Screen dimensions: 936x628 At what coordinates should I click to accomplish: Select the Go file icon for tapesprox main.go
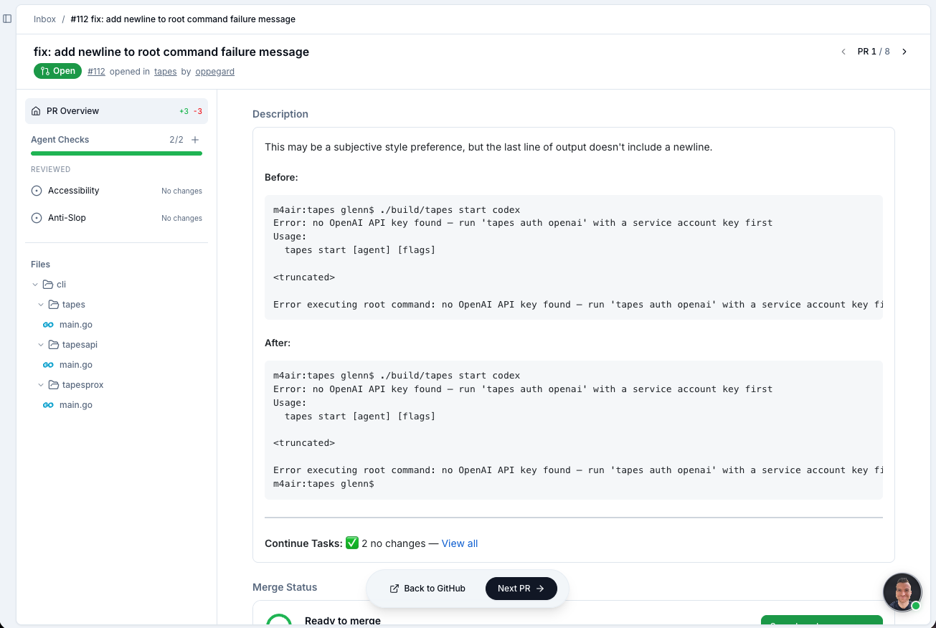point(48,404)
